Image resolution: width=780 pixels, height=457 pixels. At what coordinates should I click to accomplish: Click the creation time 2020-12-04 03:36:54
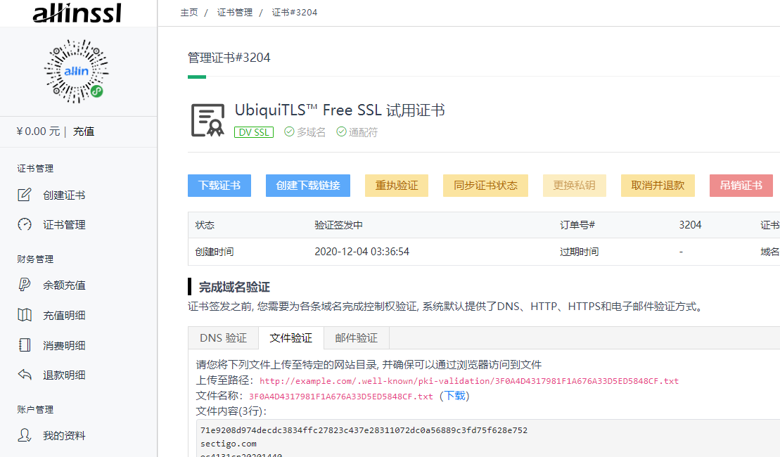[362, 252]
